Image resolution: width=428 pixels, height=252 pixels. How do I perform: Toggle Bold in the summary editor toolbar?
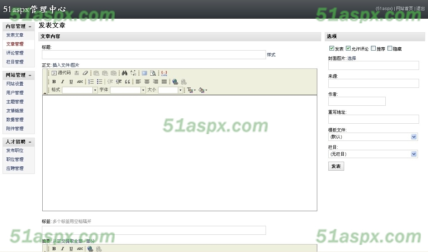click(x=54, y=248)
